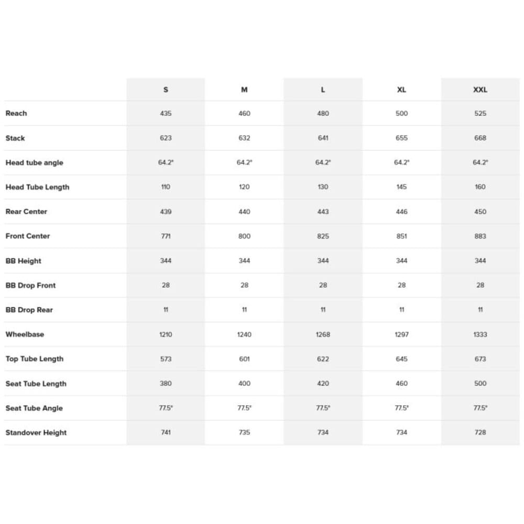Click the Top Tube Length row label

coord(35,359)
